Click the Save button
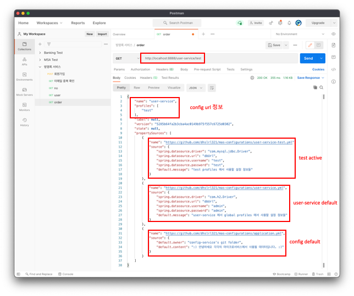This screenshot has width=354, height=296. [274, 45]
